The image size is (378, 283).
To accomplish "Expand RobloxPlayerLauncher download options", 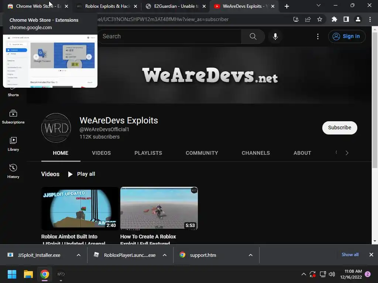I will (165, 255).
